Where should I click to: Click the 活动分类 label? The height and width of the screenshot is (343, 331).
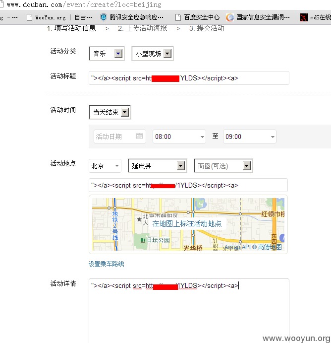tap(63, 51)
